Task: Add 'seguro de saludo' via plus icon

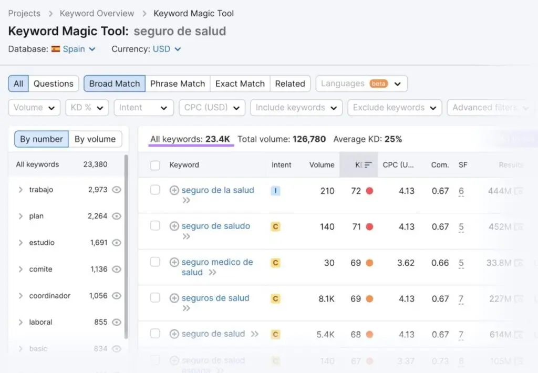Action: pyautogui.click(x=174, y=226)
